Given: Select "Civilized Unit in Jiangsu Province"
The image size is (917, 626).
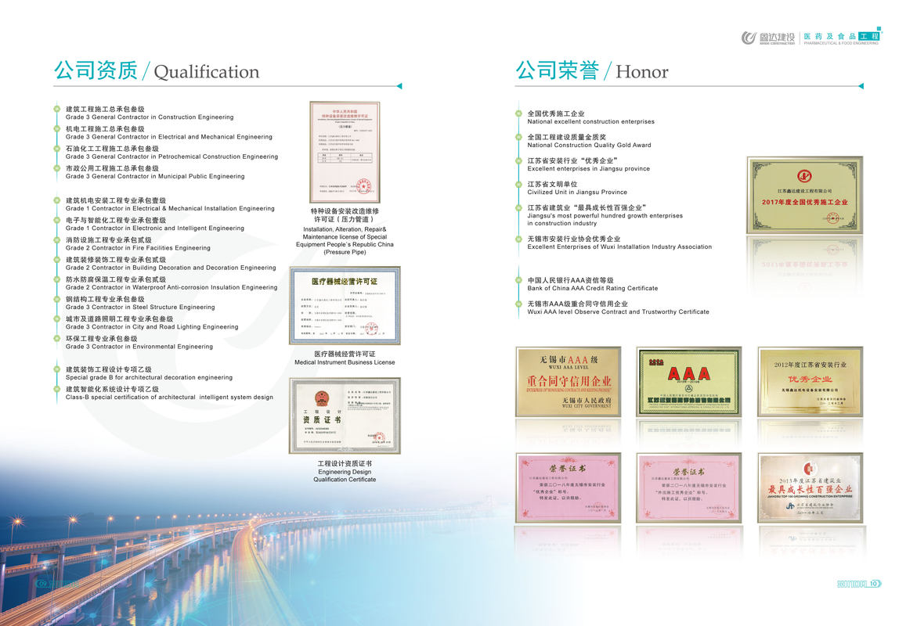Looking at the screenshot, I should 577,192.
